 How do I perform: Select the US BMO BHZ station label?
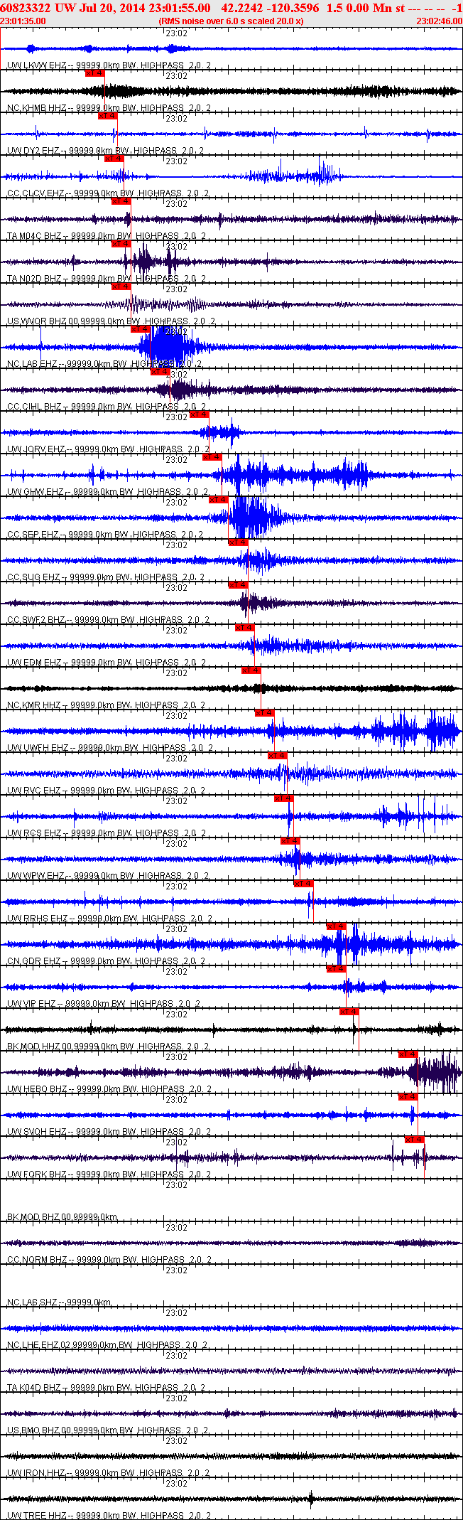click(108, 1430)
